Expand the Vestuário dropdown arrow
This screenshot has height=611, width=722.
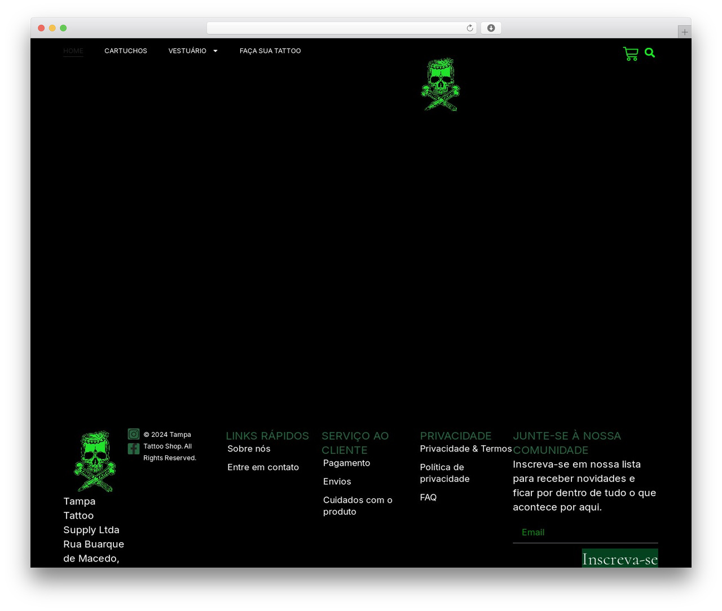215,51
